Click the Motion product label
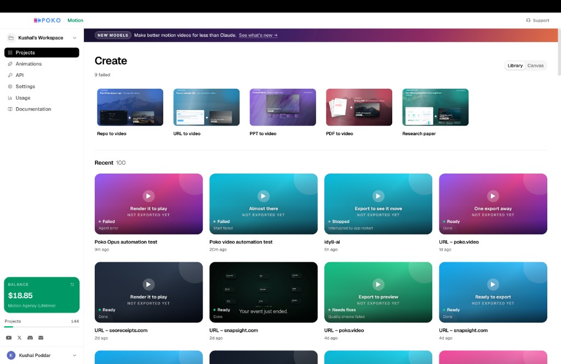The width and height of the screenshot is (561, 364). (75, 20)
